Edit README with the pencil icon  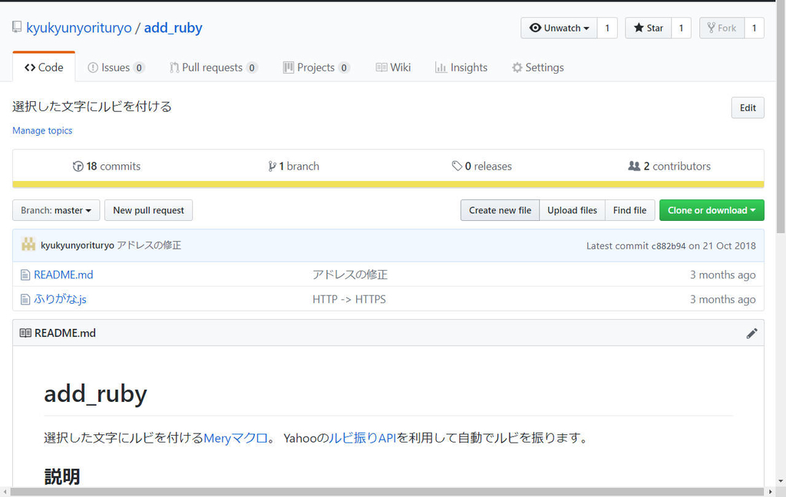[x=751, y=333]
